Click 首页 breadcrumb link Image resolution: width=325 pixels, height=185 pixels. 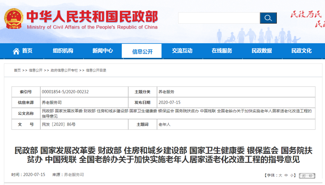pyautogui.click(x=17, y=70)
